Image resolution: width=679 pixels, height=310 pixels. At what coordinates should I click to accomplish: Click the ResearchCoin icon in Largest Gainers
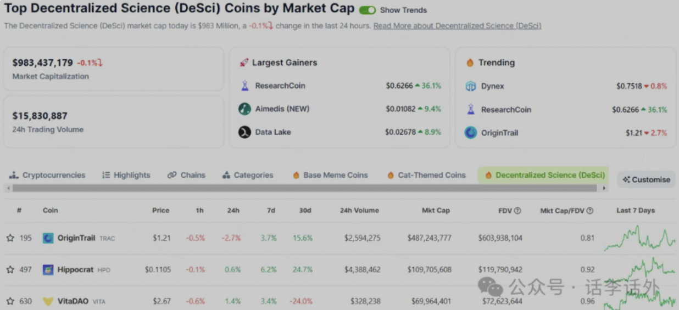[245, 86]
